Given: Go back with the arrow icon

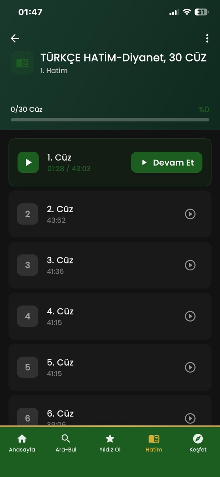Looking at the screenshot, I should pyautogui.click(x=15, y=38).
